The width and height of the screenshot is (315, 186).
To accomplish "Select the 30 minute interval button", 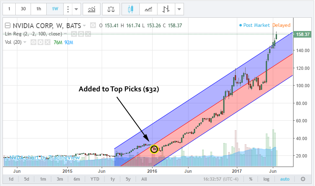I will click(23, 9).
